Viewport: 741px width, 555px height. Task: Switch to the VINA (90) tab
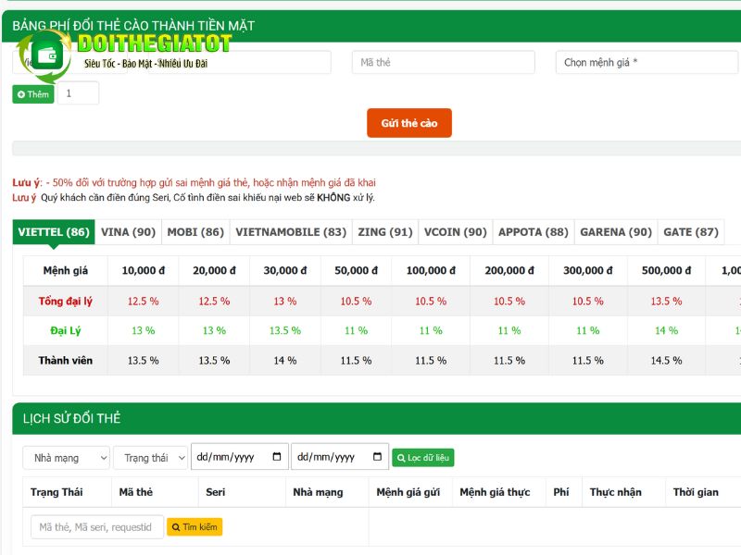(x=128, y=232)
